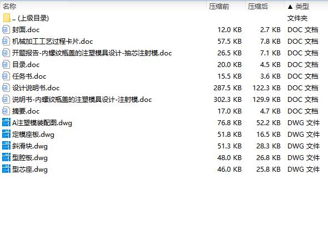Select file name 型腔板.dwg
Screen dimensions: 328x226
tap(29, 158)
